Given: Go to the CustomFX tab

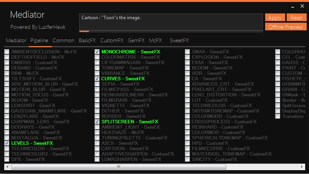Looking at the screenshot, I should coord(111,40).
